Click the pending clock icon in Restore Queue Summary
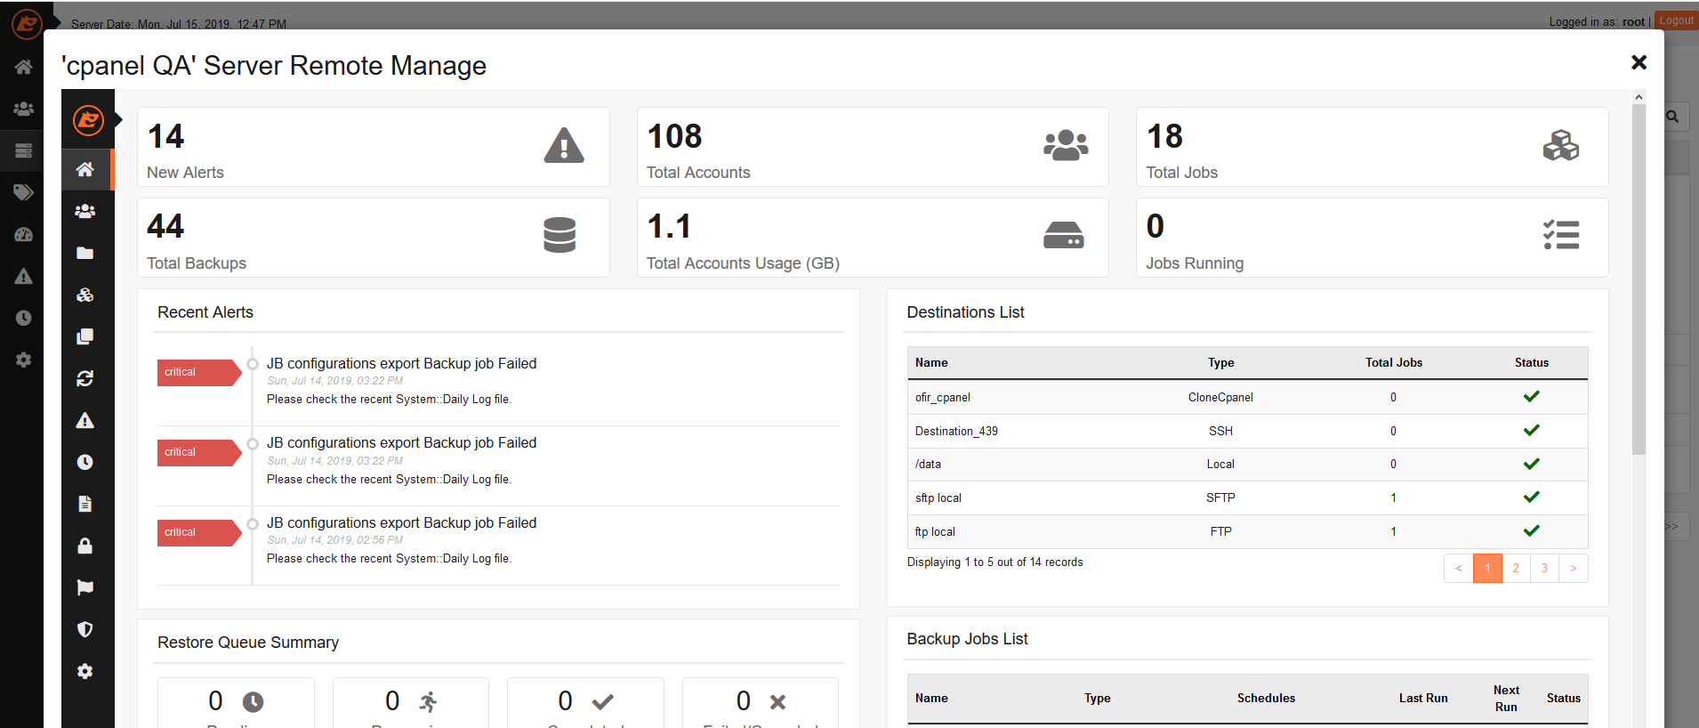The image size is (1699, 728). pyautogui.click(x=253, y=702)
